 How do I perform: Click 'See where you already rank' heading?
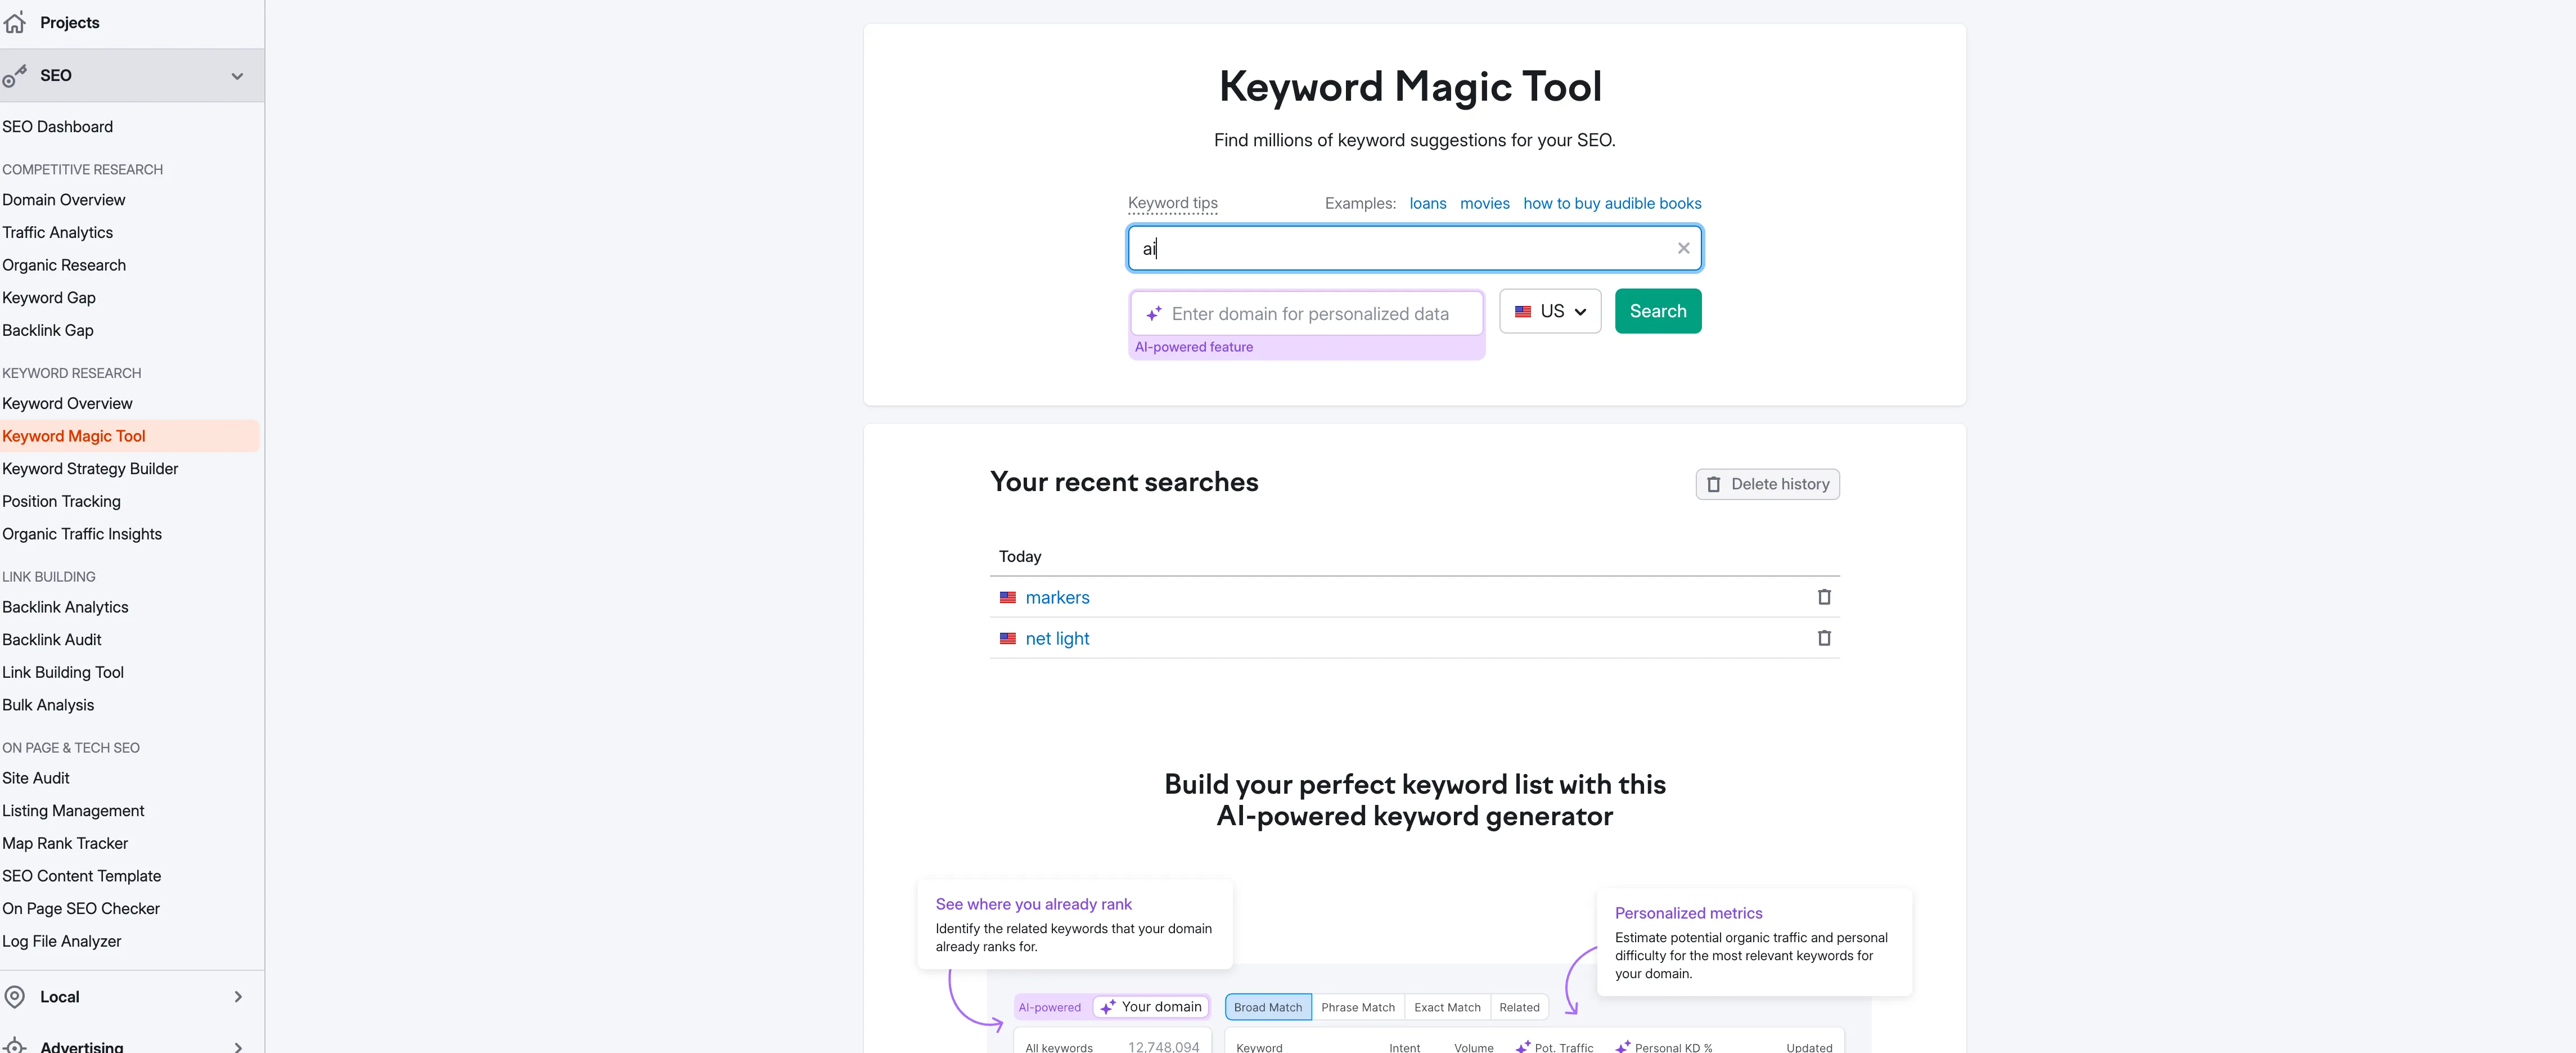click(x=1033, y=904)
